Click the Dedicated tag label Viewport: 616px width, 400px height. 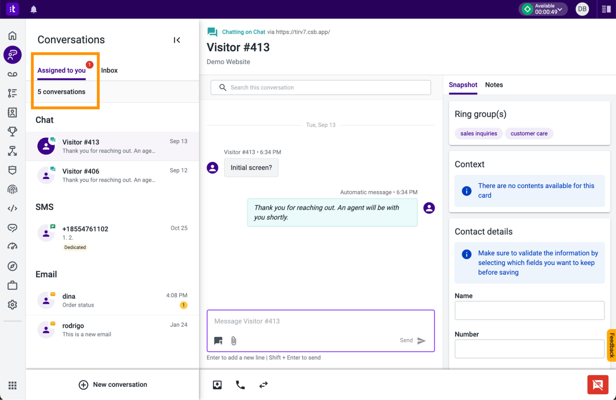pos(75,247)
